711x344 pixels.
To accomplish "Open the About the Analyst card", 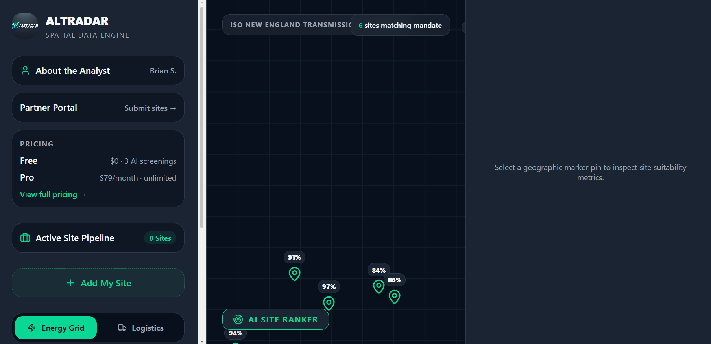I will 98,71.
